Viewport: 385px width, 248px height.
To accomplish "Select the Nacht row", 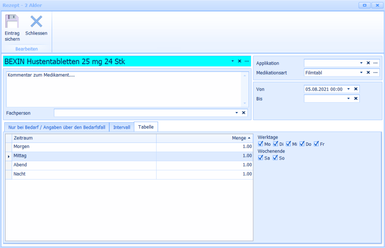I will [x=129, y=174].
